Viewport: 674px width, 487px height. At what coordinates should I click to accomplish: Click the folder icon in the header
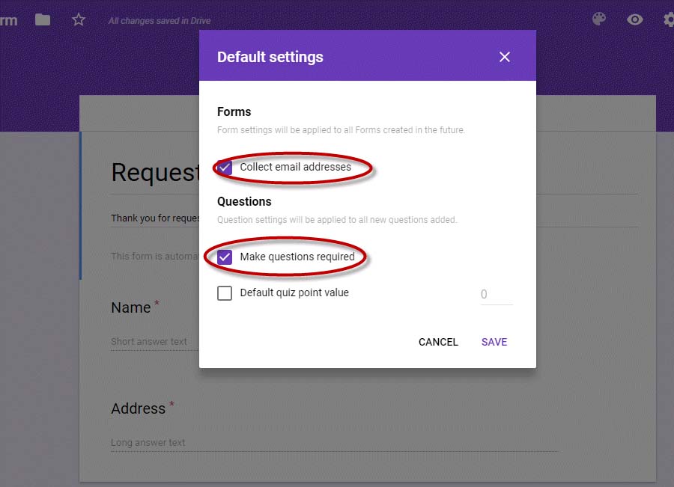(43, 19)
